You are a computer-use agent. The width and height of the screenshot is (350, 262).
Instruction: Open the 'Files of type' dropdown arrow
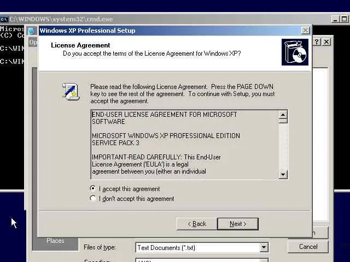click(264, 247)
